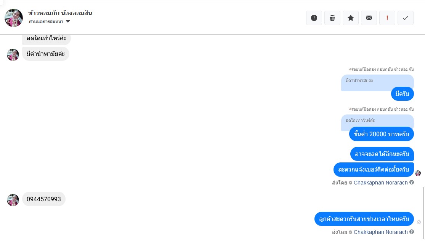Click help icon after last Chakkaphan Norarach
The image size is (425, 248).
click(412, 232)
